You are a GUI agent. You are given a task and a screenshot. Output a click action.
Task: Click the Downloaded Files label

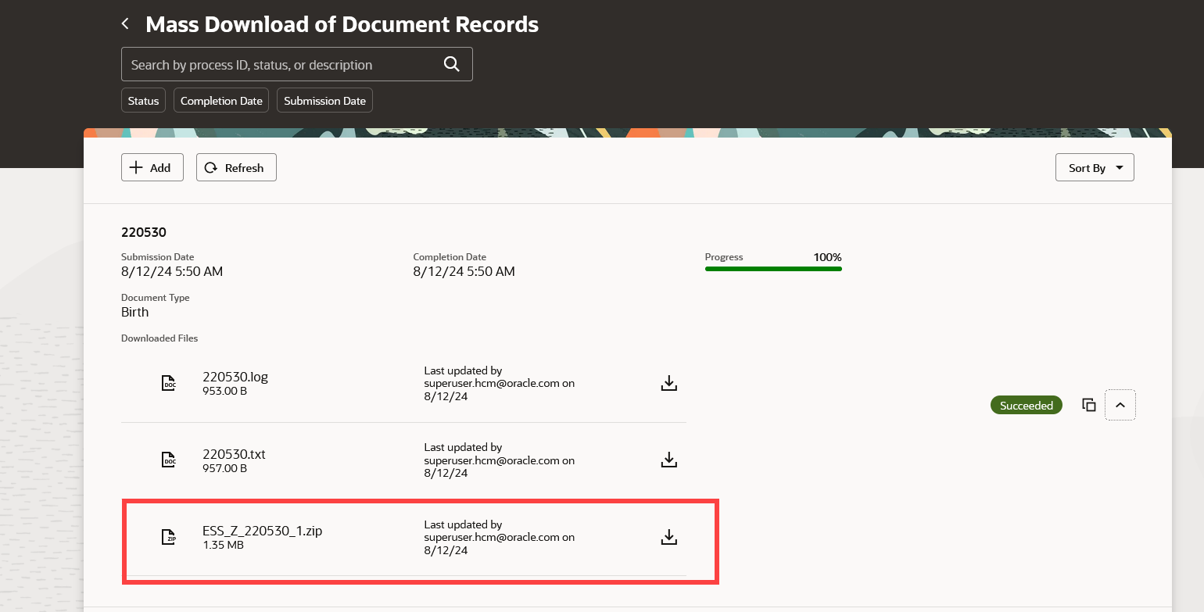[159, 338]
